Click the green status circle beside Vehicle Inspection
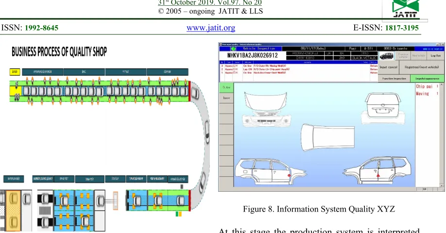 [x=233, y=49]
